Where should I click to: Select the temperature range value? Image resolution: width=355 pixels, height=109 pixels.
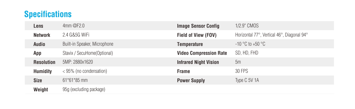(250, 44)
